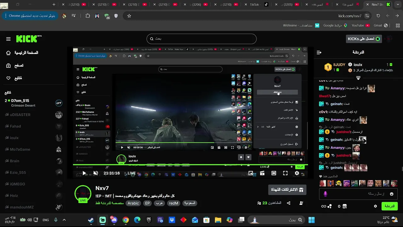Open the Nxv7 channel avatar

pos(83,193)
